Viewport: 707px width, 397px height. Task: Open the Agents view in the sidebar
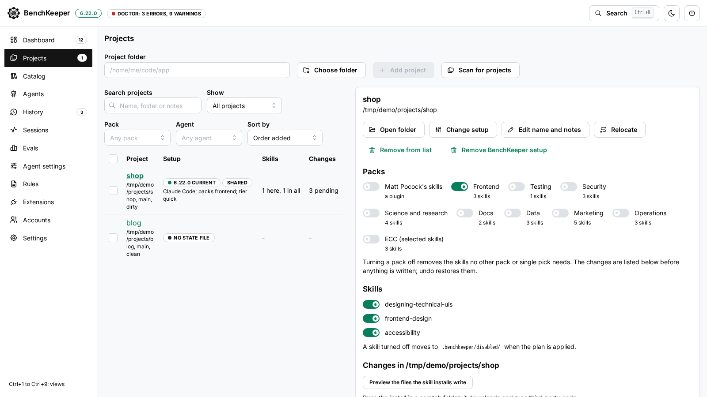(48, 94)
